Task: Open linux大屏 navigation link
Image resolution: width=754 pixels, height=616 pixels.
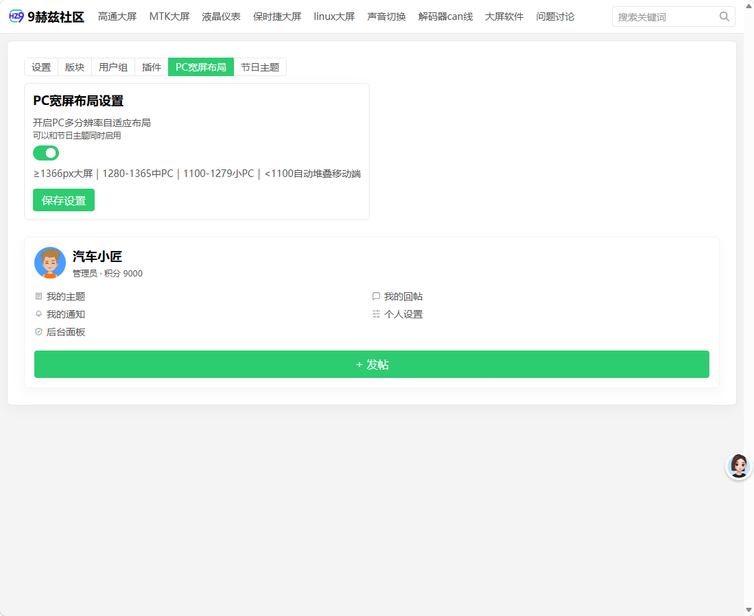Action: [334, 17]
